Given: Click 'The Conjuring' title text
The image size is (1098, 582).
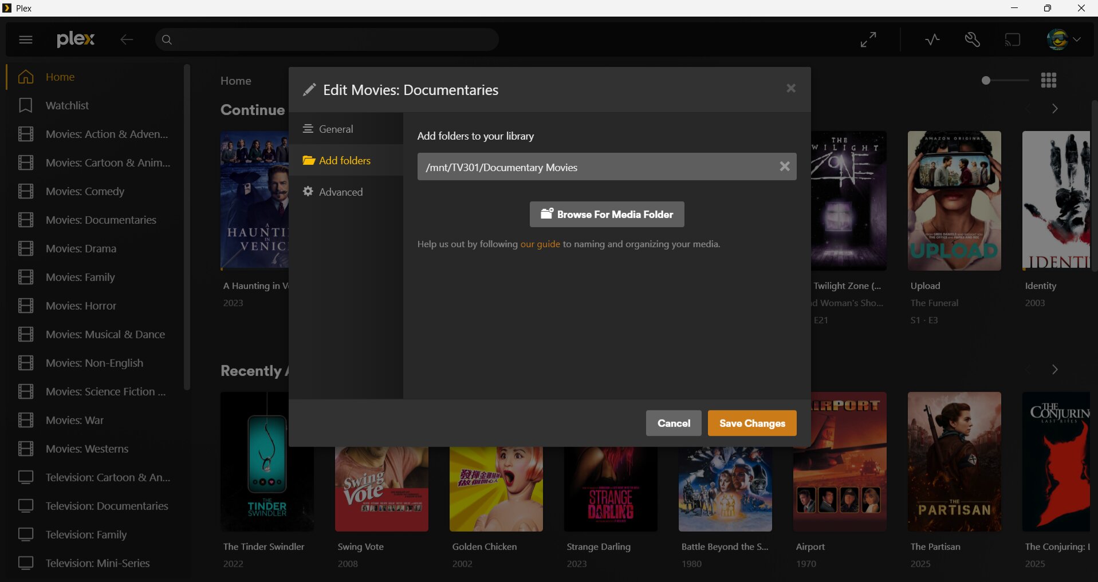Looking at the screenshot, I should (x=1057, y=547).
